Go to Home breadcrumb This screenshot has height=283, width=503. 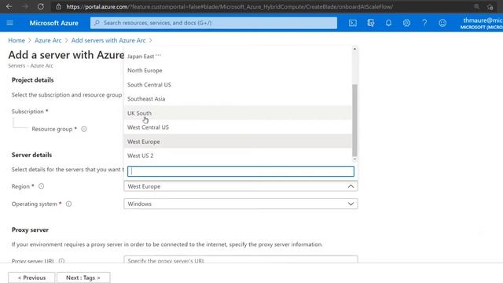(x=17, y=40)
